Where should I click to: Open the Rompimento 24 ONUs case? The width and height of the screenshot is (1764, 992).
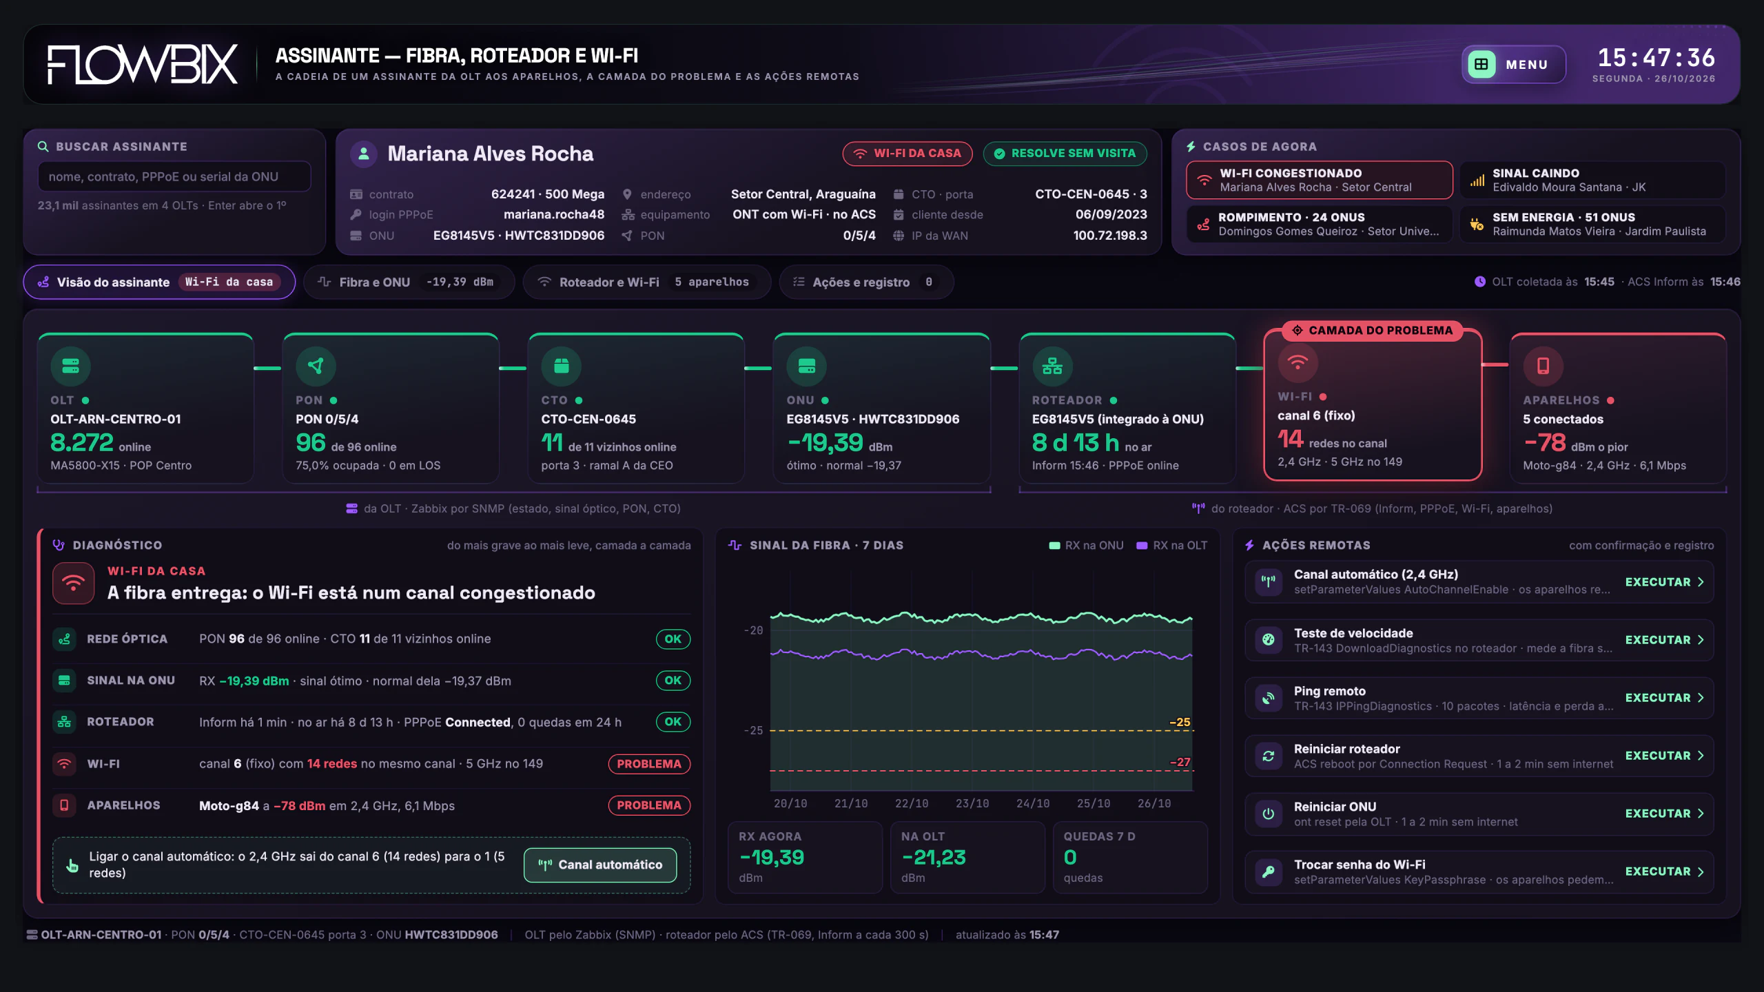(x=1320, y=224)
